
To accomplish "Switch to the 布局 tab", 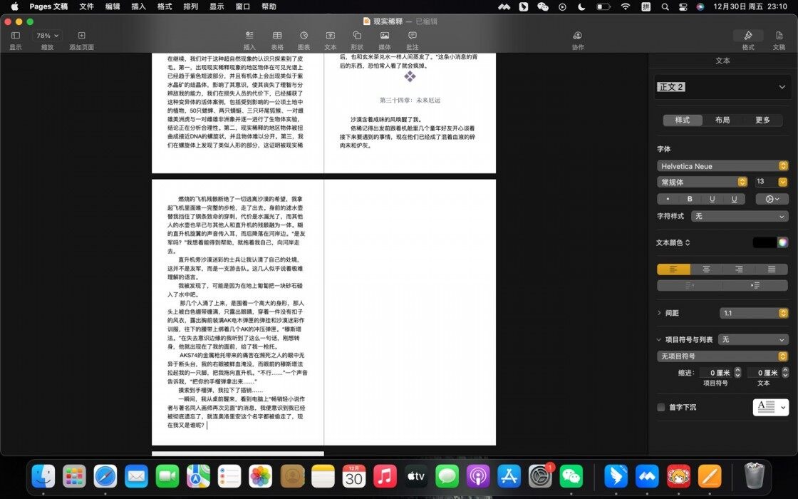I will coord(722,120).
